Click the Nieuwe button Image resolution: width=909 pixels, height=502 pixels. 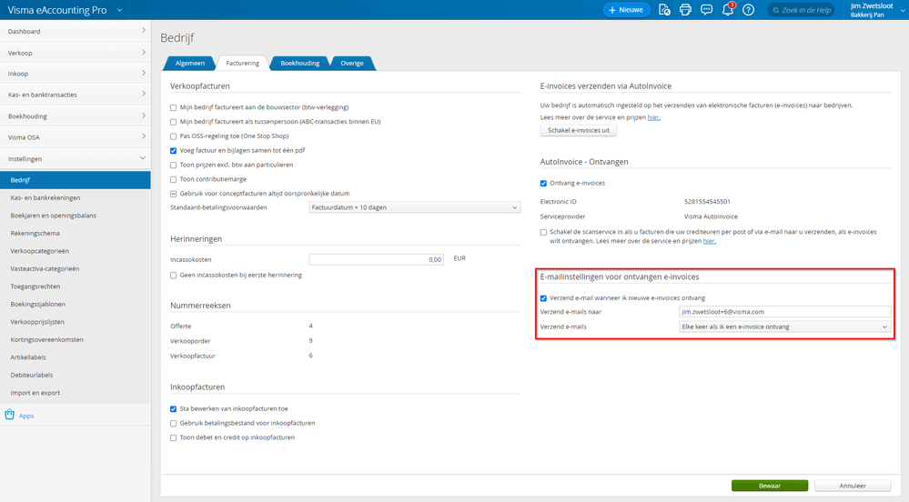626,10
